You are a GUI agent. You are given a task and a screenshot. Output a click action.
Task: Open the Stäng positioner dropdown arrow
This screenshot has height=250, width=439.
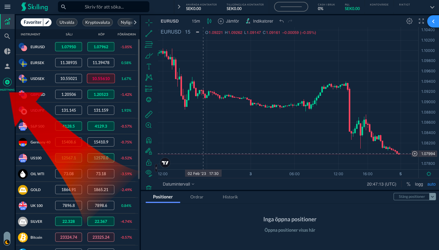(x=433, y=197)
